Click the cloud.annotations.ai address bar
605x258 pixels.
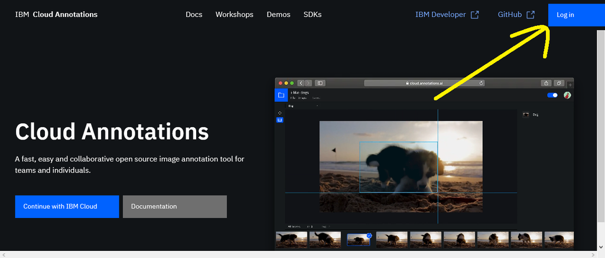tap(425, 83)
